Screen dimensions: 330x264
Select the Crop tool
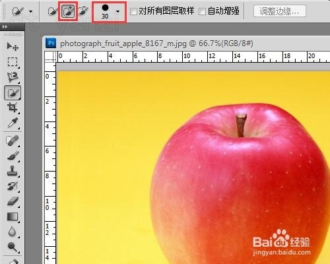[x=13, y=108]
